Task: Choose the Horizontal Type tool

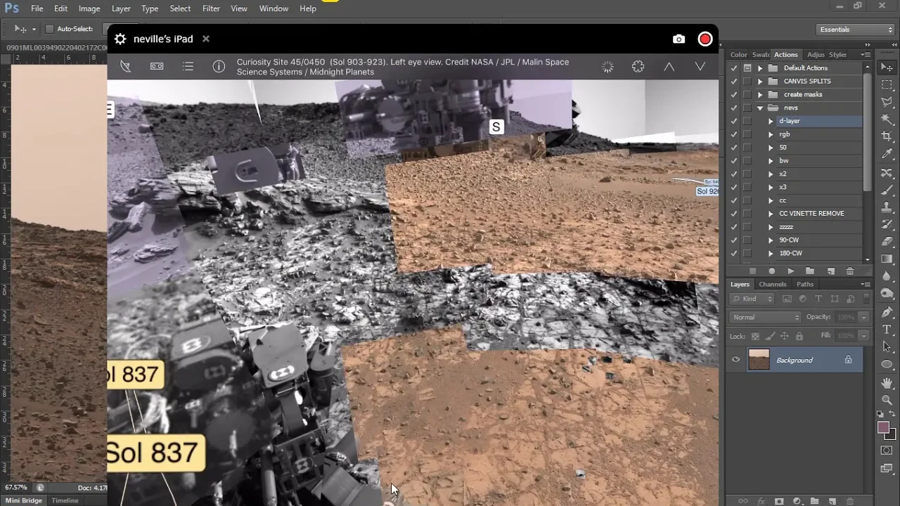Action: coord(887,329)
